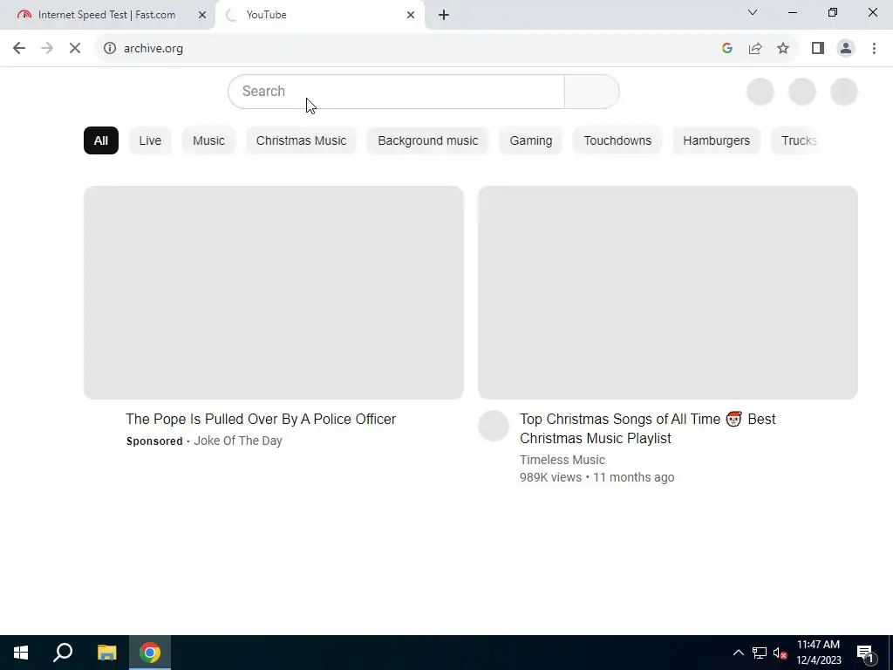
Task: Open the taskbar clock and date
Action: click(x=818, y=653)
